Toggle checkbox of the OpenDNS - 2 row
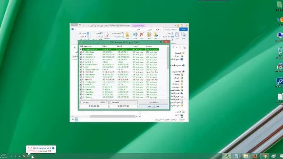Screen dimensions: 283x159 [x=80, y=57]
